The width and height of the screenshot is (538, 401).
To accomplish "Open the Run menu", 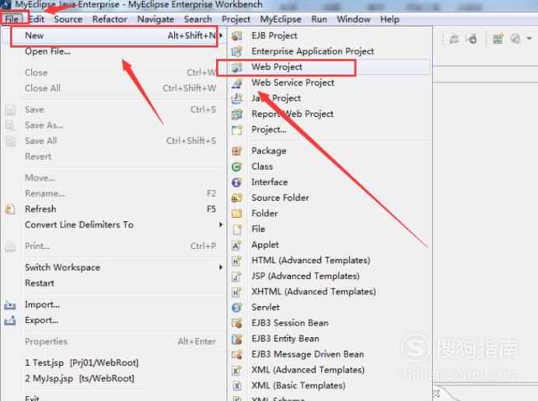I will tap(319, 19).
